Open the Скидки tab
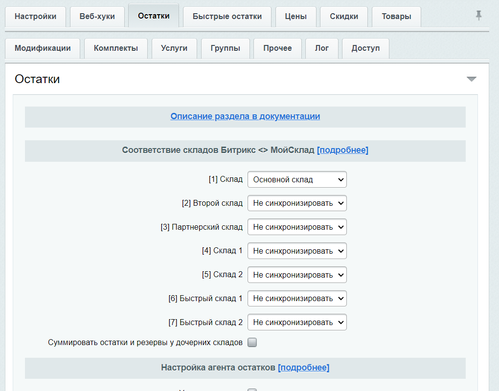This screenshot has height=391, width=499. tap(344, 17)
